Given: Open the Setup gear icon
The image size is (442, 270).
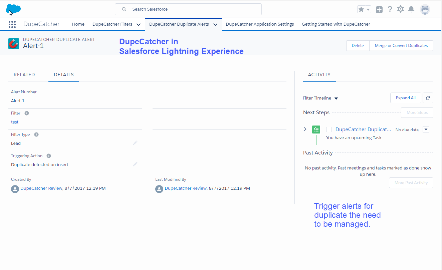Looking at the screenshot, I should pos(401,9).
